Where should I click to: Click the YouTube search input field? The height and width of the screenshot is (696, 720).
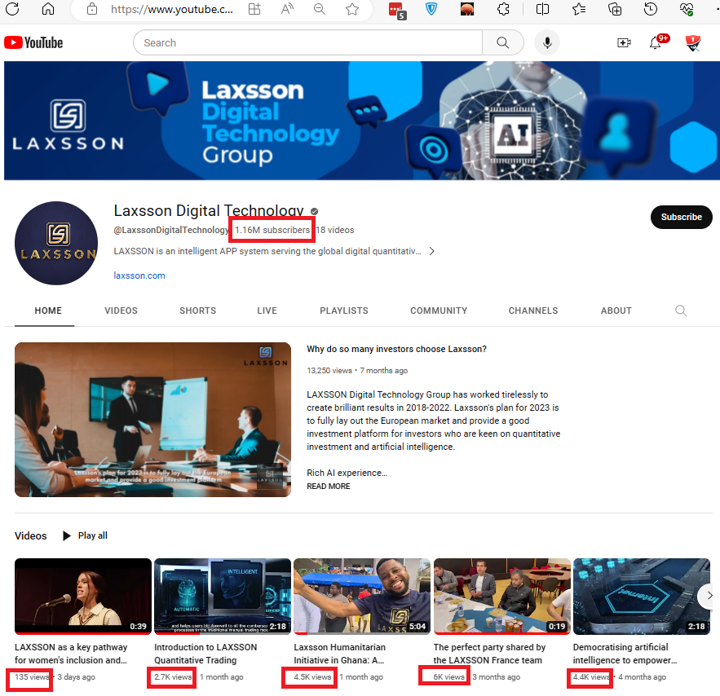[307, 42]
